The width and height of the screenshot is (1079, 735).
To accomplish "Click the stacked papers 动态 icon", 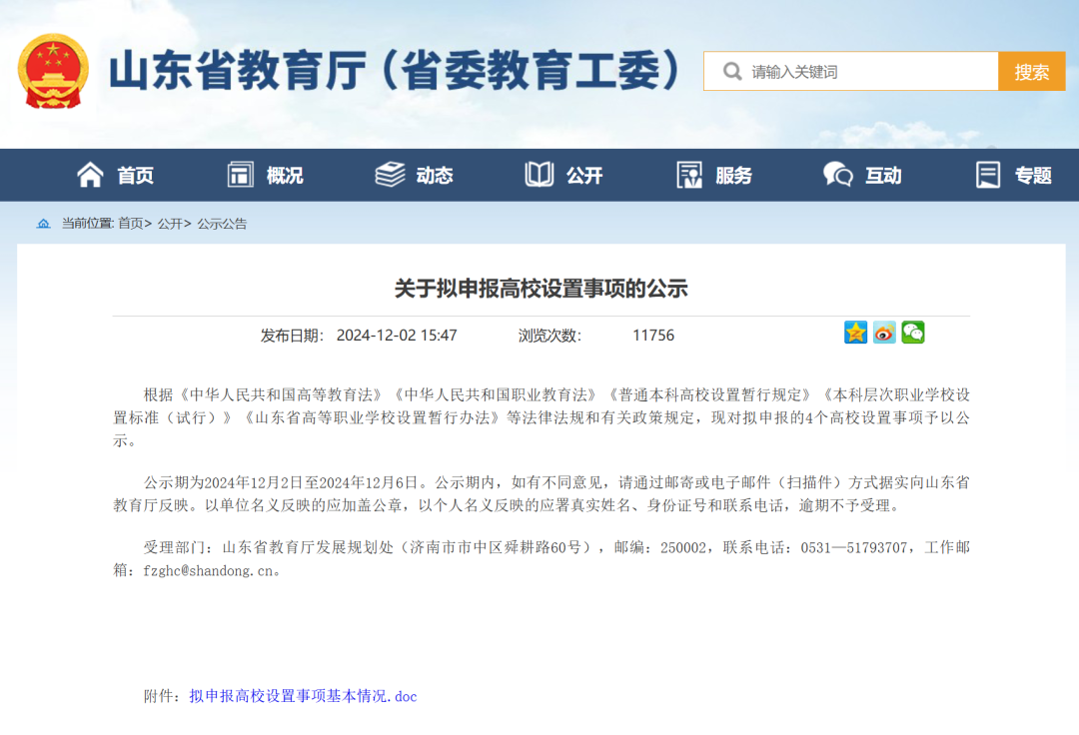I will 391,175.
